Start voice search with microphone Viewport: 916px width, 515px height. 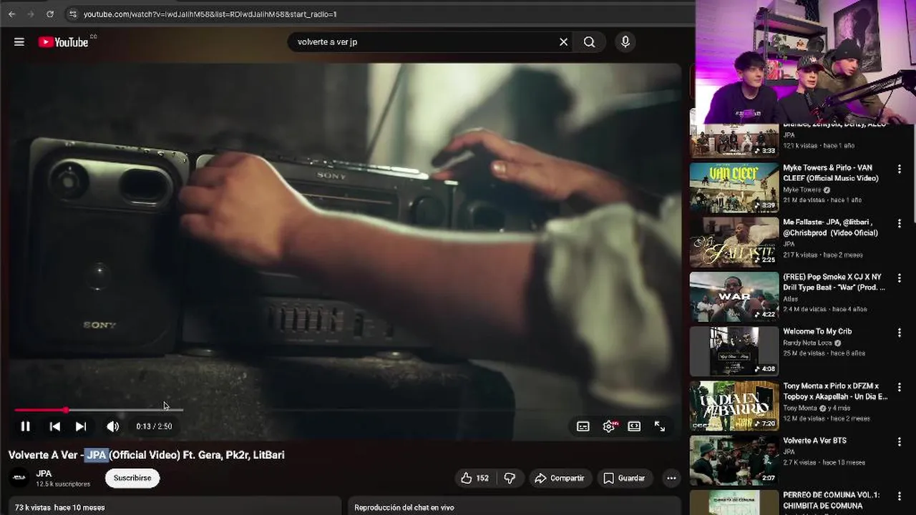point(625,42)
